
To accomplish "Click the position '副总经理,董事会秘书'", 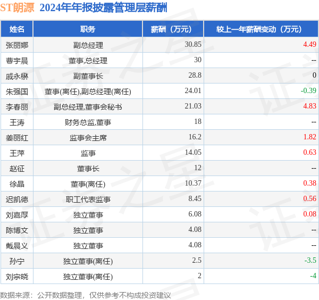I will click(x=88, y=107).
